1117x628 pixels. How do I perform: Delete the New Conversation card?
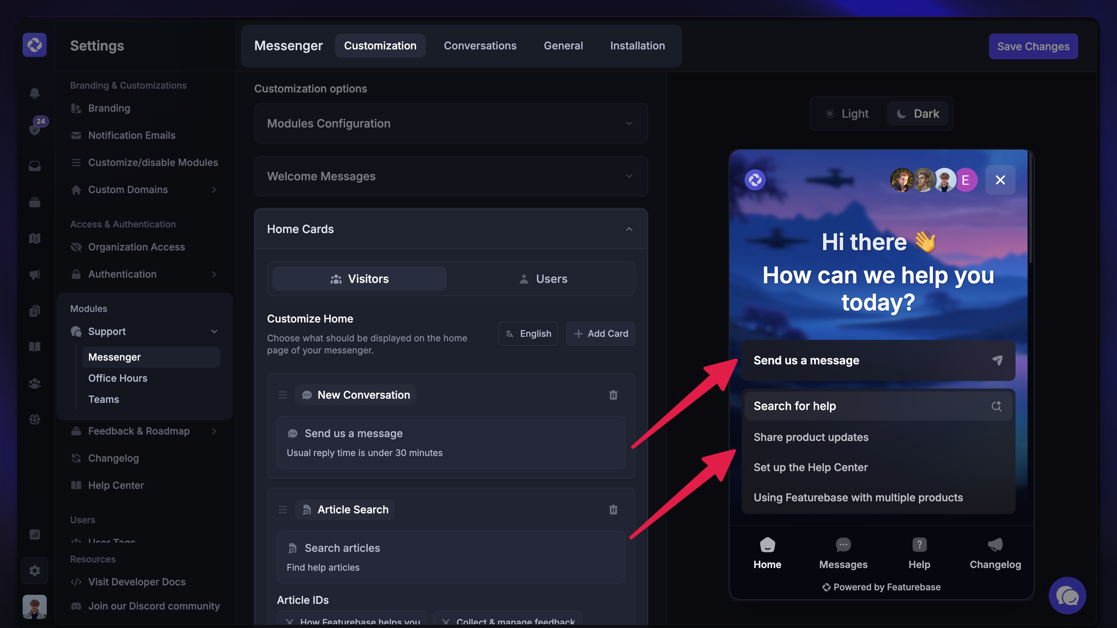(x=613, y=395)
